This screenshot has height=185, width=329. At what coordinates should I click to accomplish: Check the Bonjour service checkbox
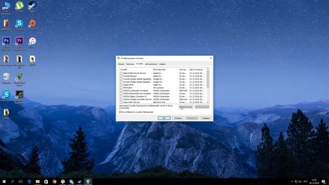121,76
